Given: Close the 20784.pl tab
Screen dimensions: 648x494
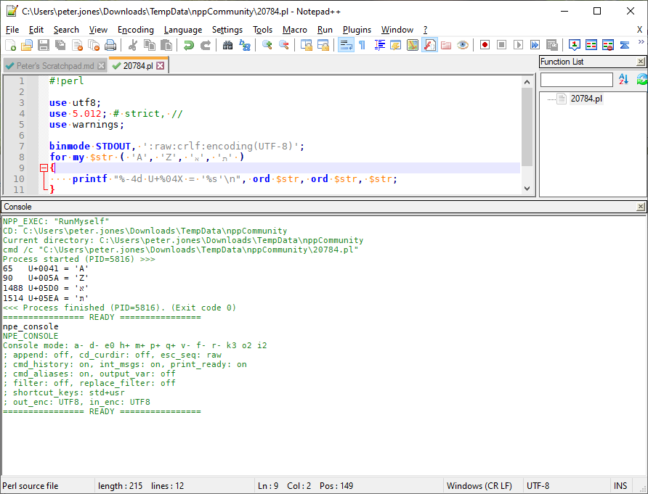Looking at the screenshot, I should tap(161, 65).
